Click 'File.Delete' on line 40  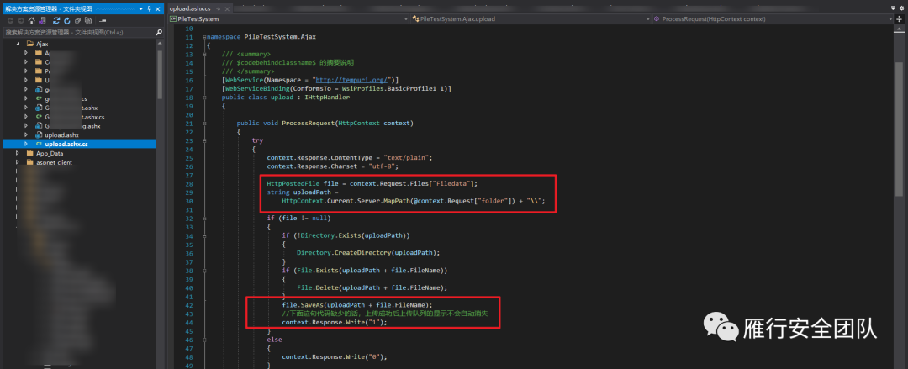tap(317, 287)
